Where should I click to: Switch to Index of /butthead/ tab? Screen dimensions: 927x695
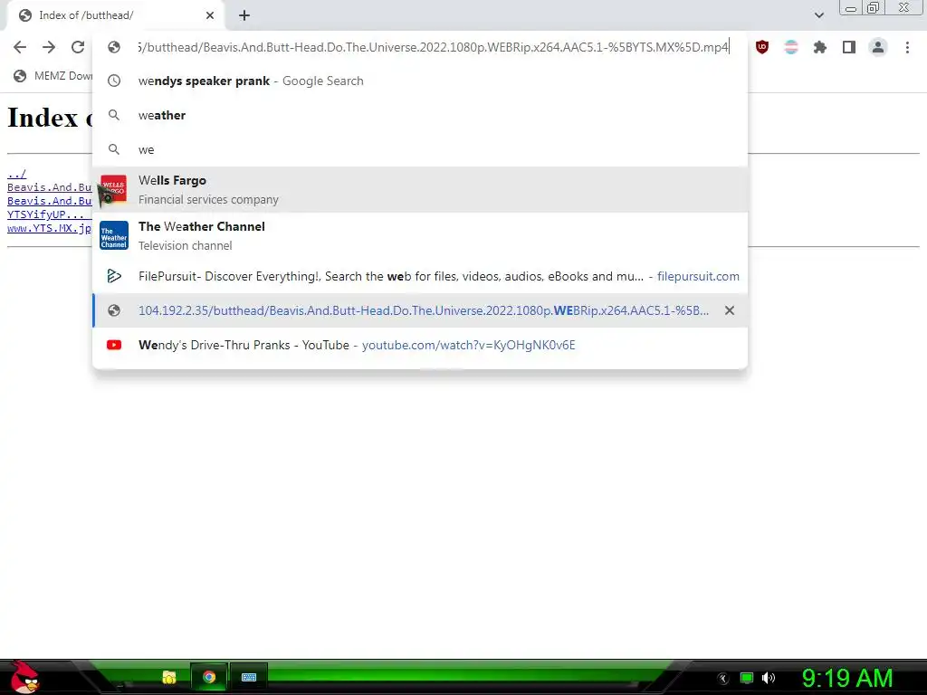point(115,15)
